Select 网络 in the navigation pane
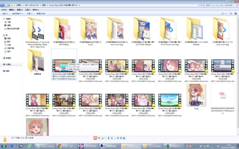This screenshot has height=149, width=239. click(6, 71)
